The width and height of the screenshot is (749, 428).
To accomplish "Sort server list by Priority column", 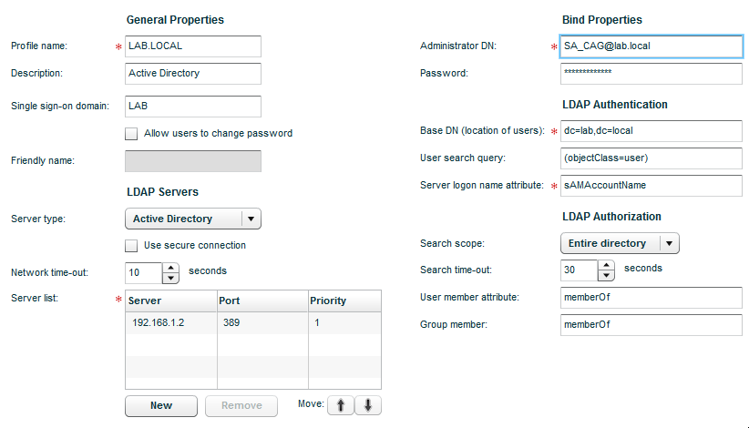I will point(344,301).
